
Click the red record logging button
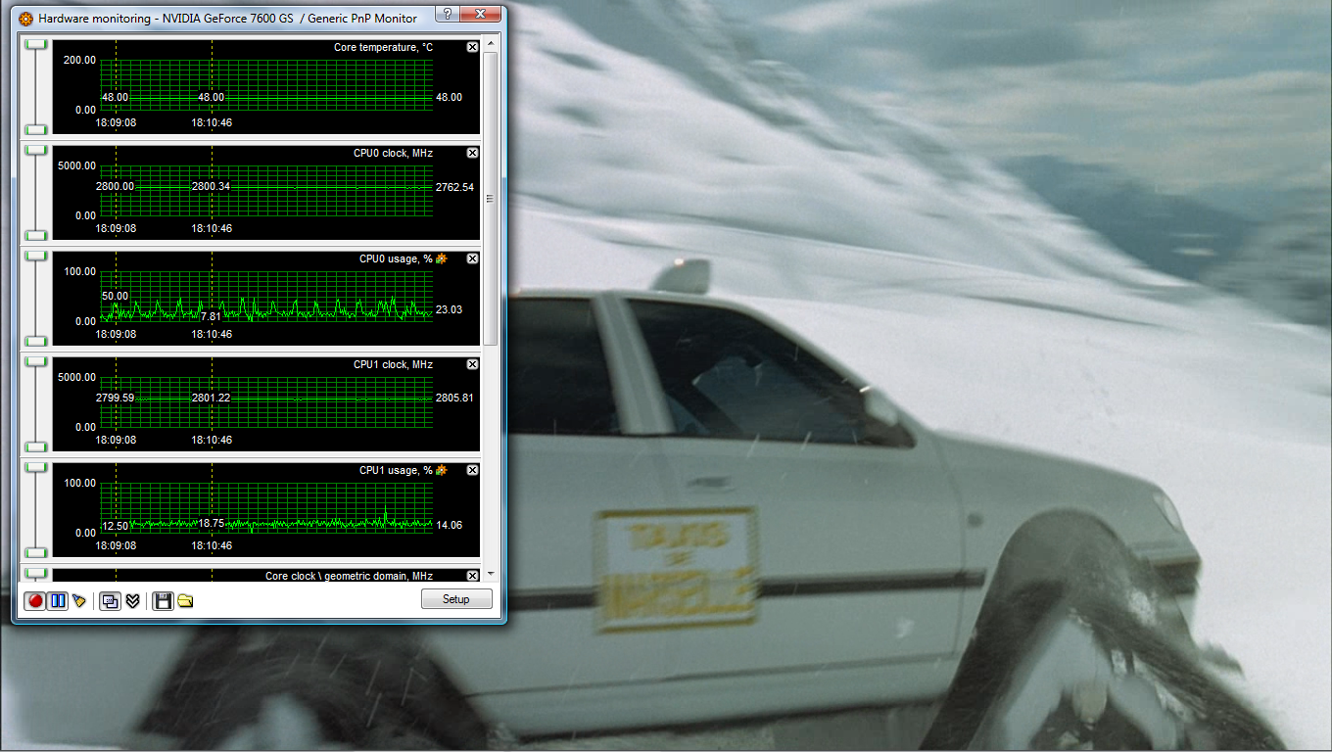36,600
